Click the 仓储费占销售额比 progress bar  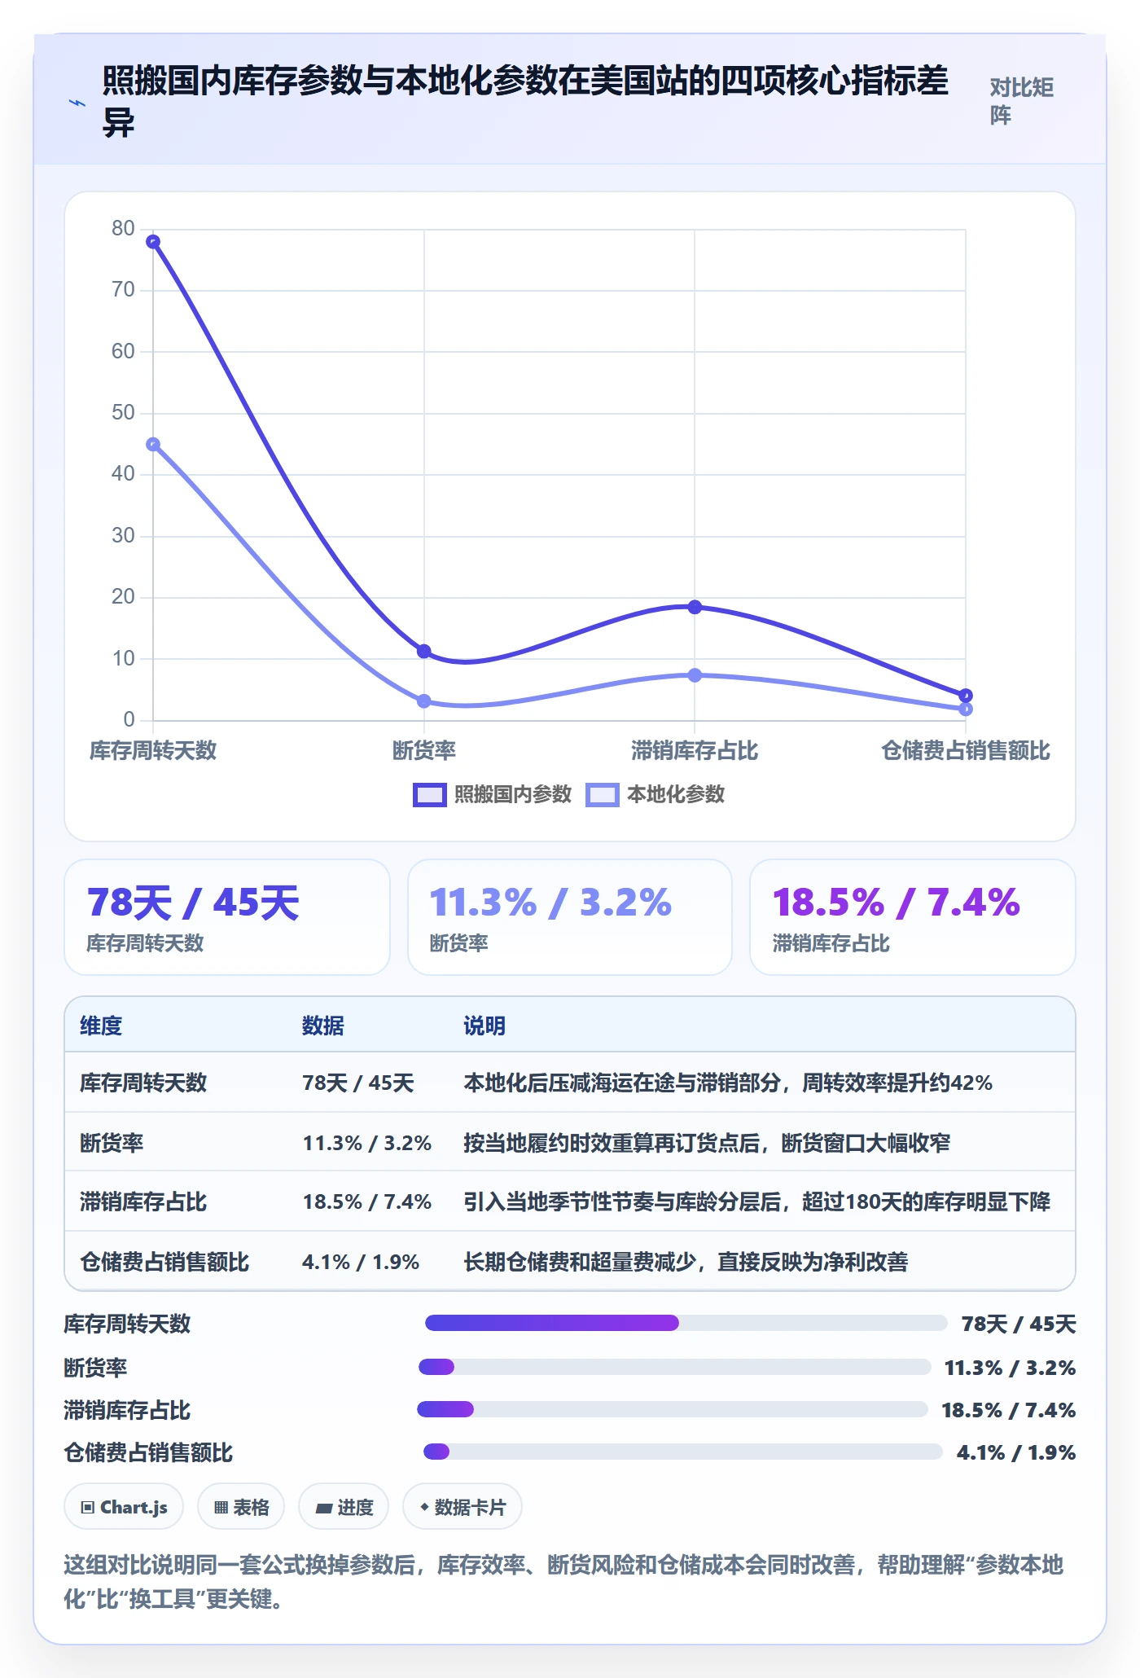coord(683,1452)
